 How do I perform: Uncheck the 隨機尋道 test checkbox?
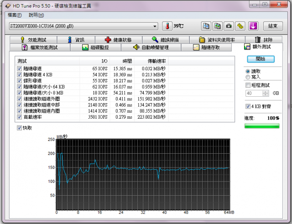point(19,68)
